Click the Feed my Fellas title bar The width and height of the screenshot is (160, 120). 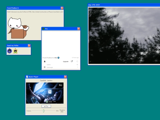click(x=19, y=46)
